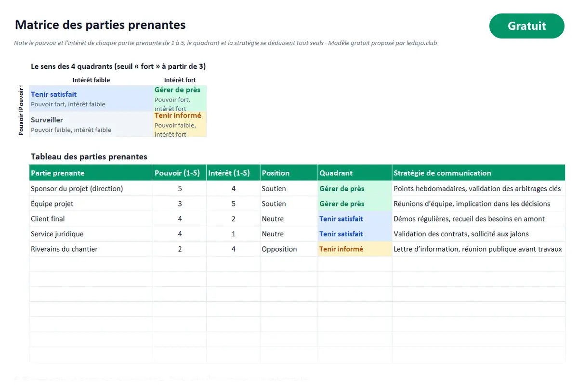Click the Pouvoir value for Riverains du chantier
Image resolution: width=578 pixels, height=385 pixels.
click(x=180, y=249)
